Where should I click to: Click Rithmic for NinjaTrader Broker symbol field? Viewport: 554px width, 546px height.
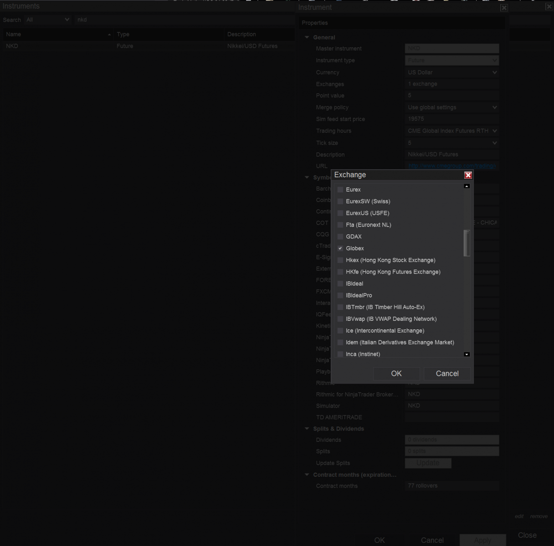[x=452, y=394]
